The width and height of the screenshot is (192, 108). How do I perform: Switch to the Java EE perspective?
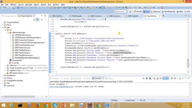[x=138, y=11]
